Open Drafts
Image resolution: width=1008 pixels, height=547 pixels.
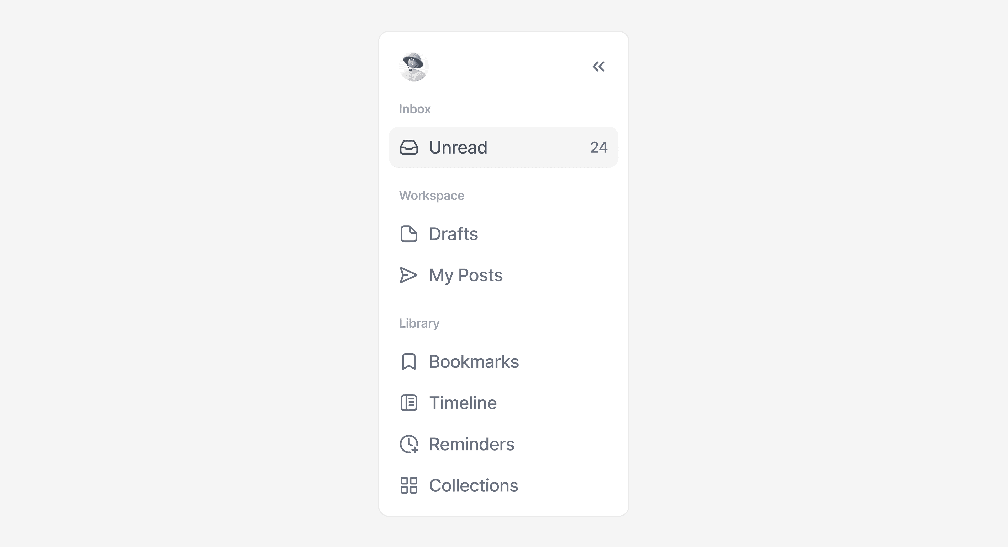(453, 234)
